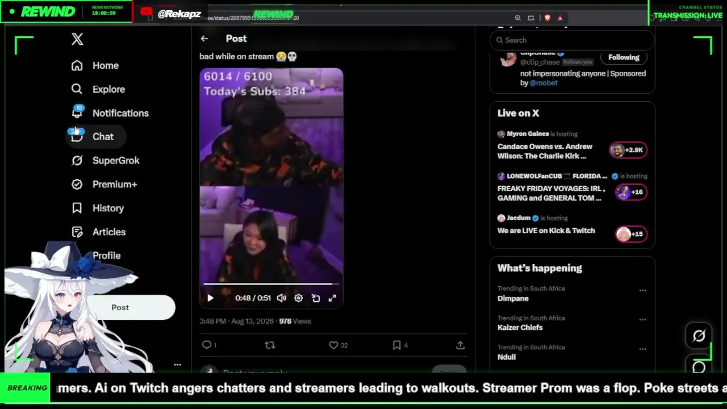
Task: Open more options for Dimpane trend
Action: point(642,290)
